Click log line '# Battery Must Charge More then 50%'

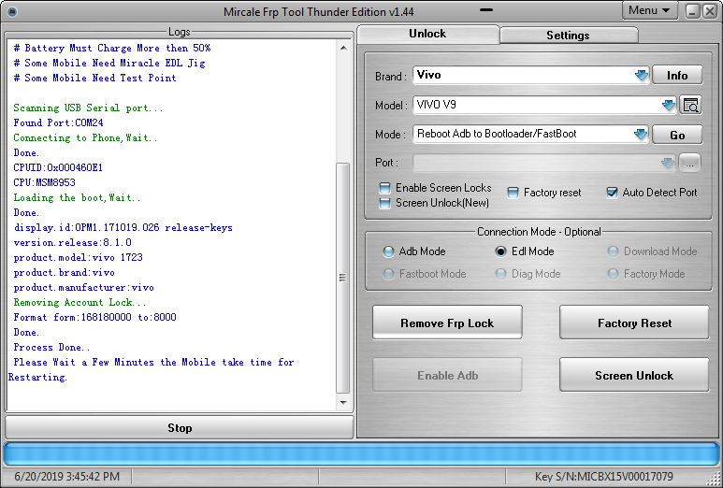(112, 49)
